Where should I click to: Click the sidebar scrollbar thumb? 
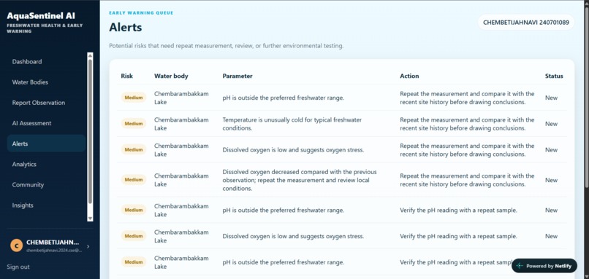tap(90, 131)
